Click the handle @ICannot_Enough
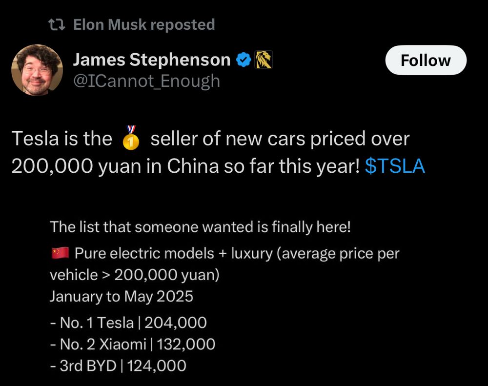This screenshot has width=488, height=386. (x=146, y=81)
